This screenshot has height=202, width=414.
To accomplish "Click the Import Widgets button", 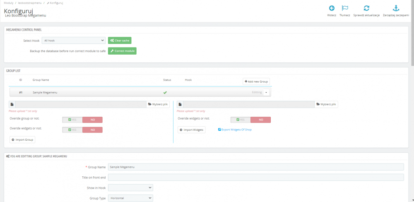I will click(191, 130).
